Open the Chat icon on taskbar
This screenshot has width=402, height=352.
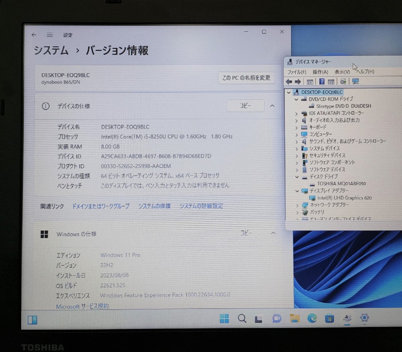point(277,318)
